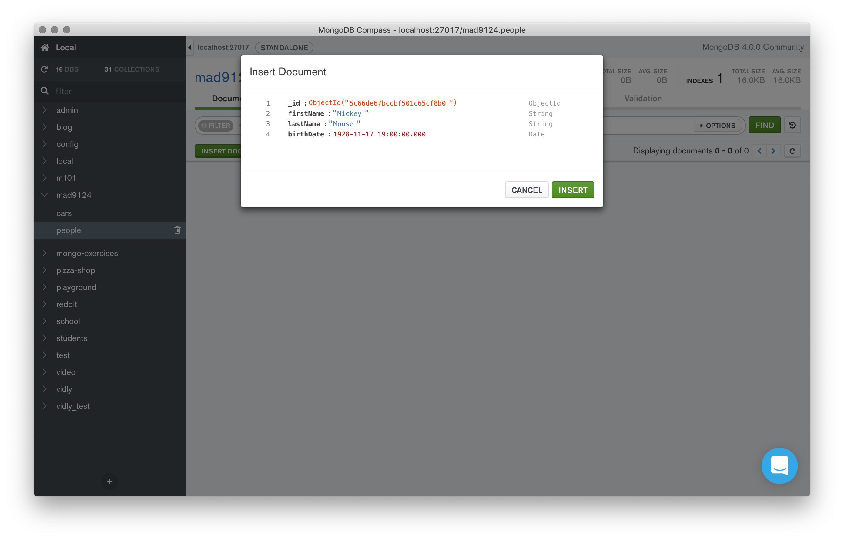Click the add new database plus icon
The image size is (844, 541).
coord(109,481)
